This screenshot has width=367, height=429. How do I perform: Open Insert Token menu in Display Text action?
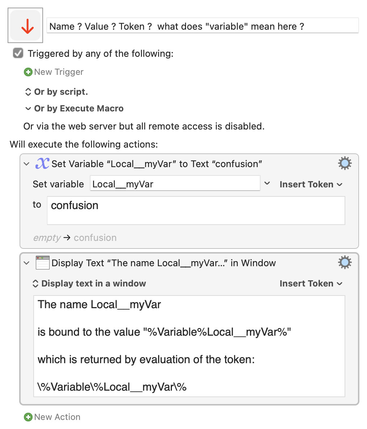click(x=311, y=283)
